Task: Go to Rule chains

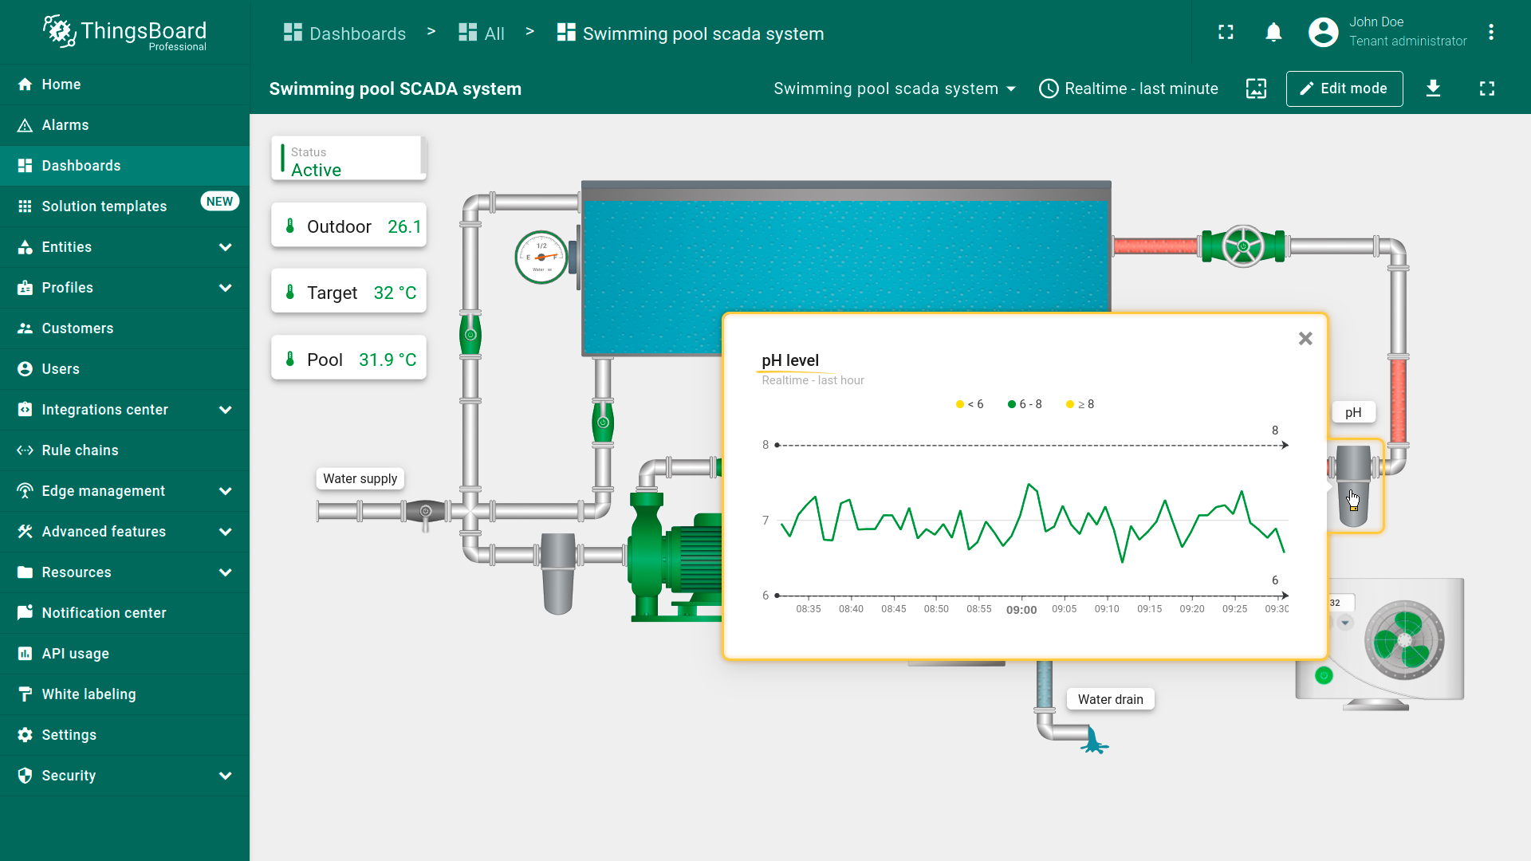Action: 80,450
